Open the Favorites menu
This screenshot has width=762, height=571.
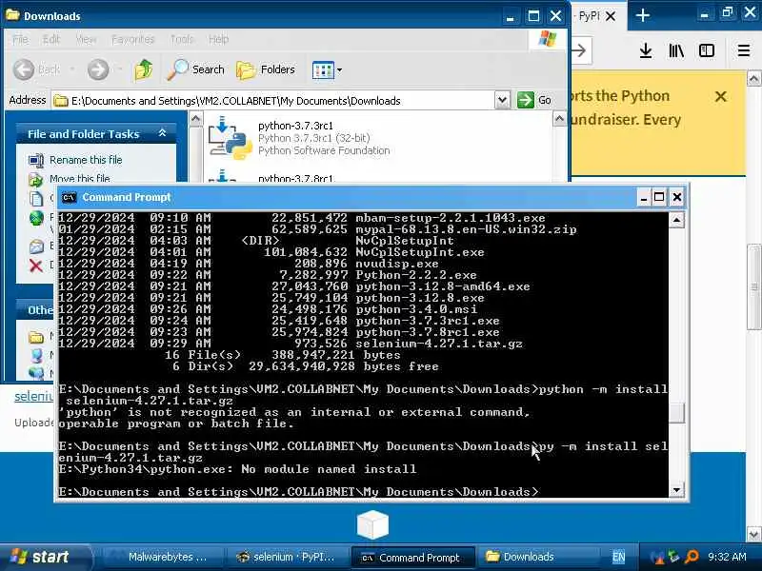click(x=132, y=39)
